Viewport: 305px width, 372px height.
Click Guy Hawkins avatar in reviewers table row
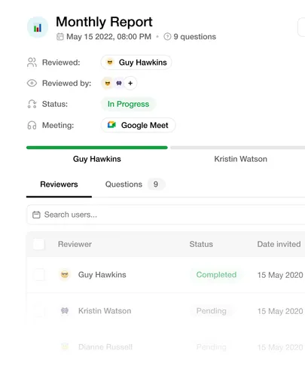(x=65, y=275)
